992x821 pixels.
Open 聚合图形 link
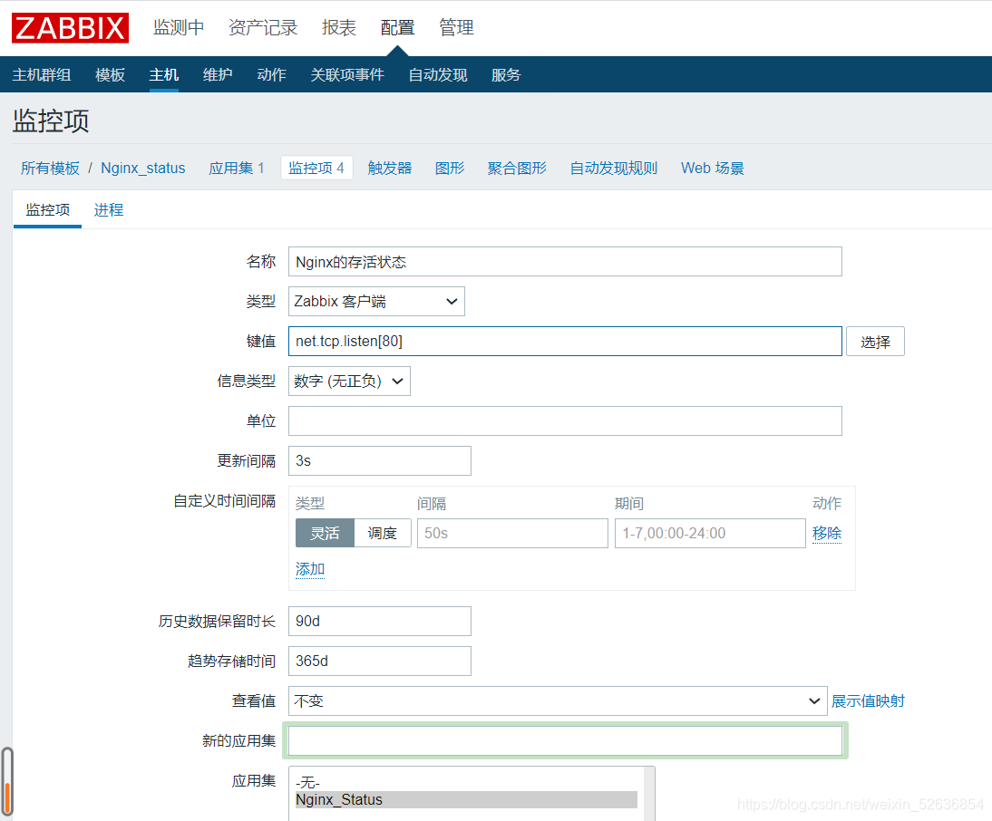(517, 169)
